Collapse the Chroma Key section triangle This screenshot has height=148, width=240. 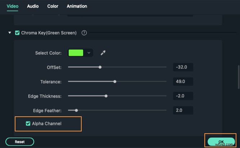point(10,33)
